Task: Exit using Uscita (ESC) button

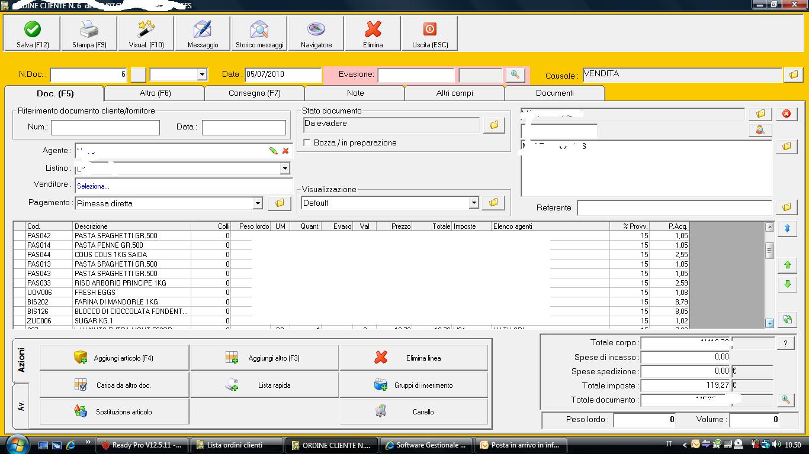Action: (430, 30)
